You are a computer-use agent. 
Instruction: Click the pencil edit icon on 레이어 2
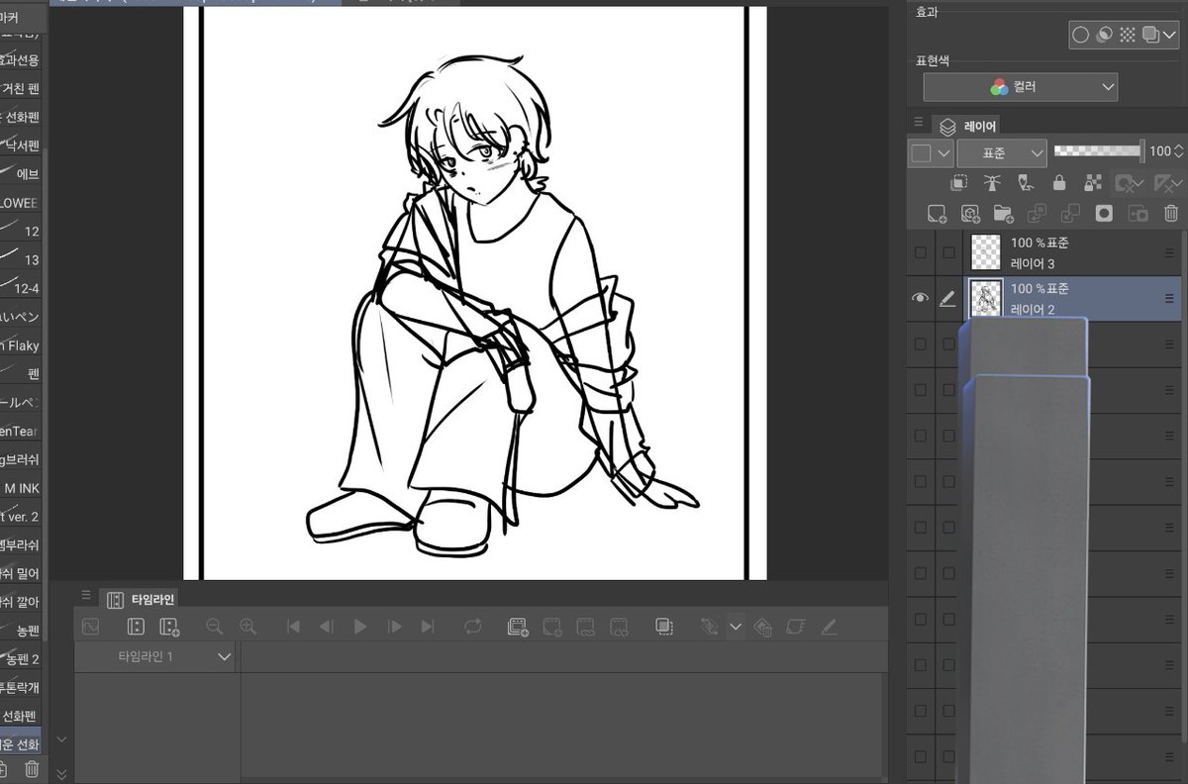point(947,299)
